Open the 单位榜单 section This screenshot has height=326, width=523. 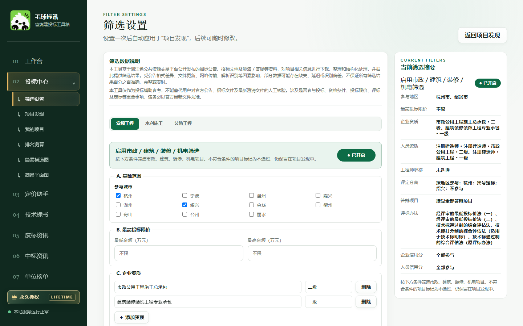tap(44, 277)
